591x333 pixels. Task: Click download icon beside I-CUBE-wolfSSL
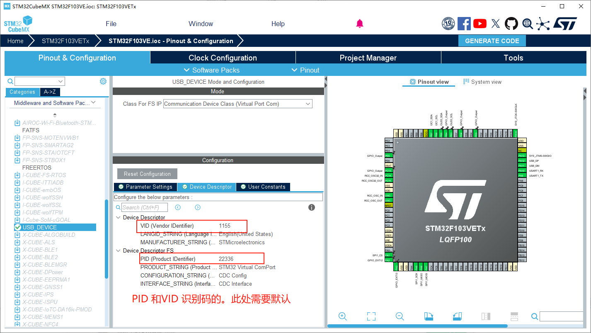click(17, 205)
